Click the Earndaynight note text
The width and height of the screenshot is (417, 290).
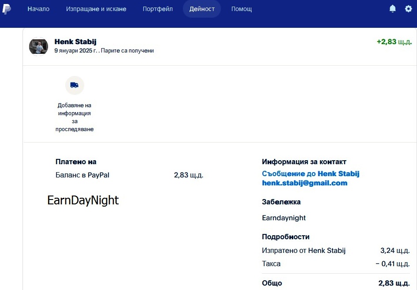[x=284, y=218]
